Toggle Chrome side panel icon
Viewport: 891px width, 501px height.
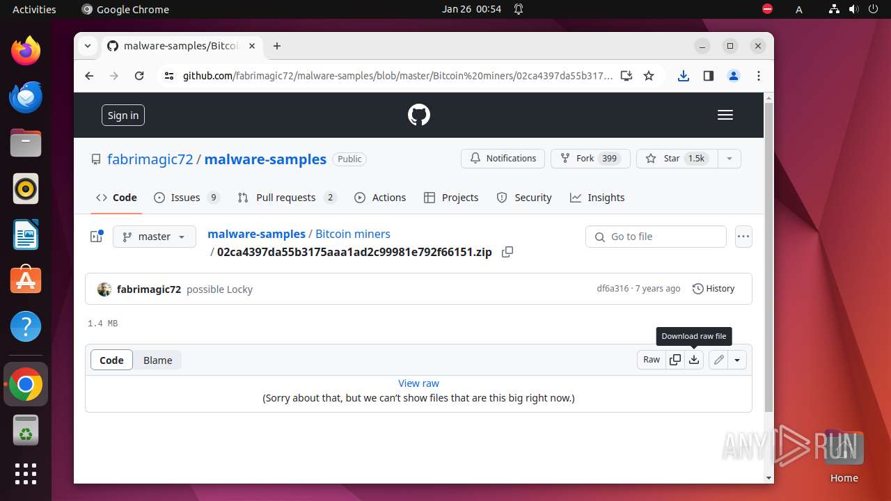click(709, 76)
